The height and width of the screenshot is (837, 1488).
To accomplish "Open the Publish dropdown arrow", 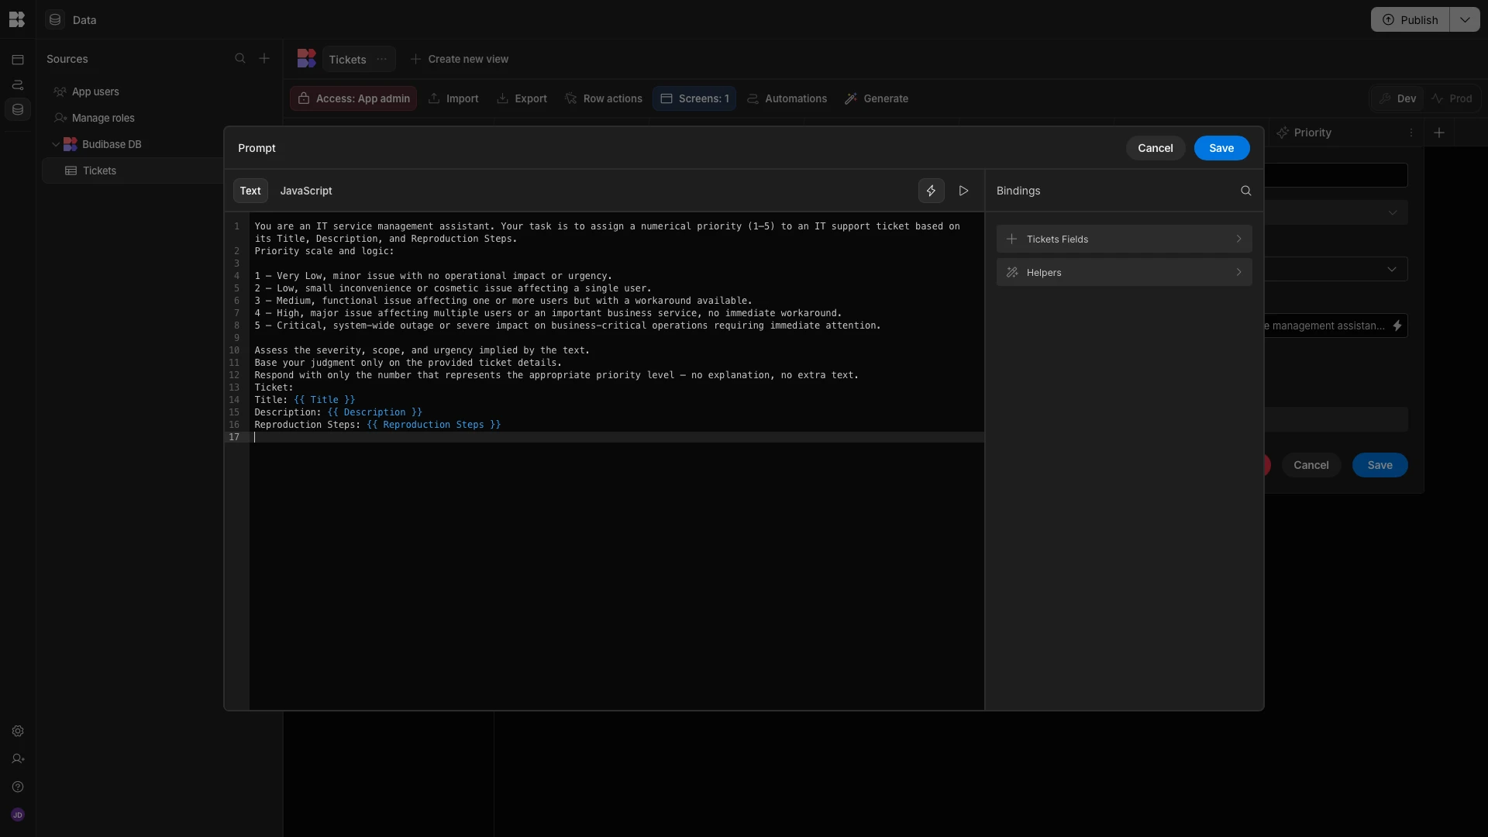I will point(1464,19).
